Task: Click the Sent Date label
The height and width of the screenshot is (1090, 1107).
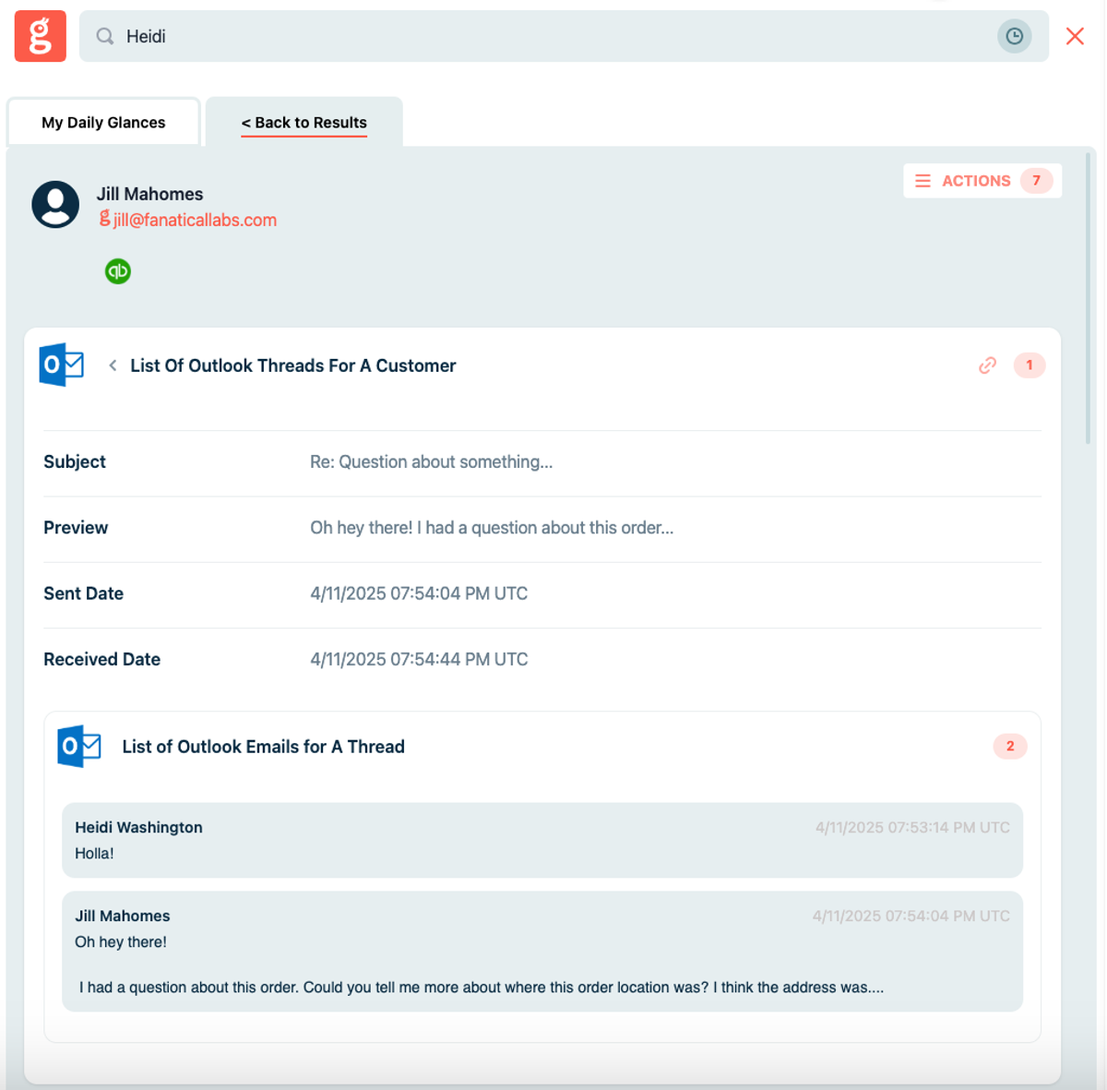Action: point(83,593)
